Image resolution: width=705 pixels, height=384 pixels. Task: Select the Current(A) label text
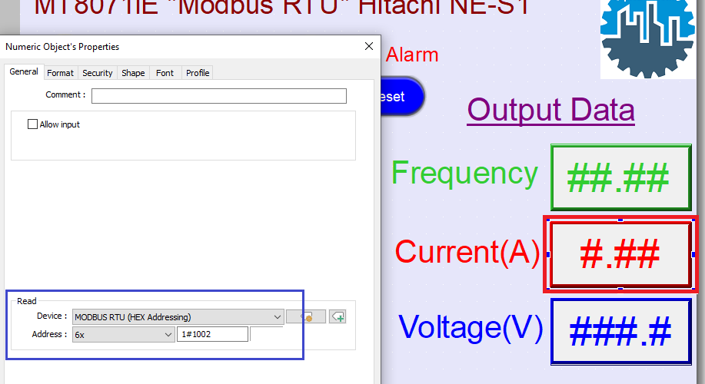467,252
